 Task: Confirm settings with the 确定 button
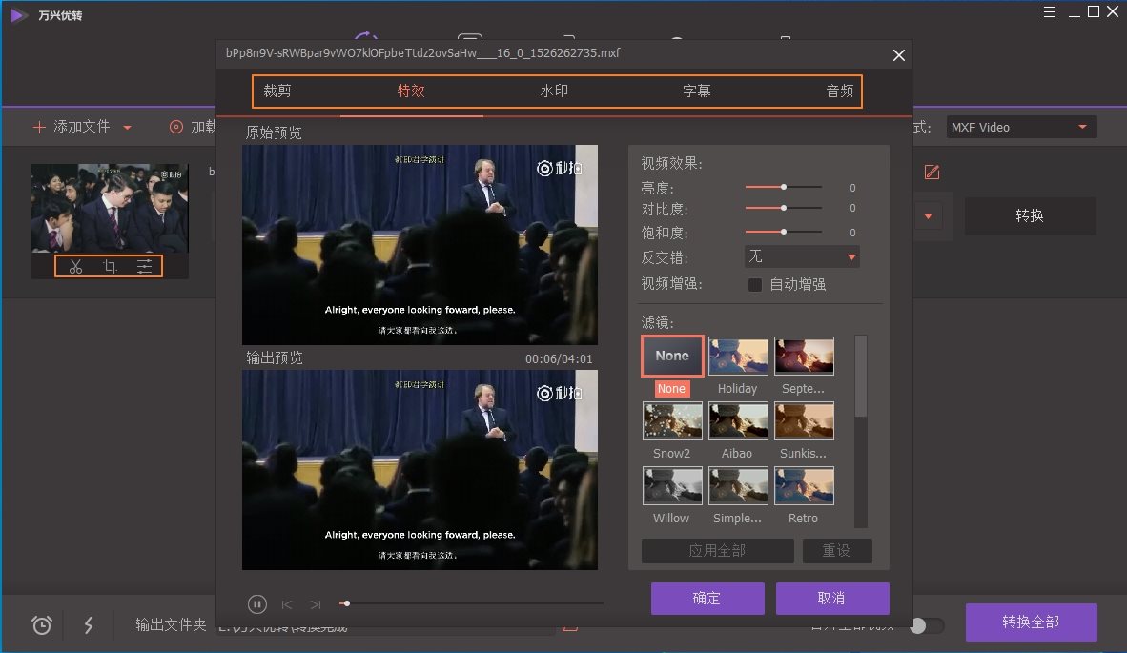tap(707, 598)
